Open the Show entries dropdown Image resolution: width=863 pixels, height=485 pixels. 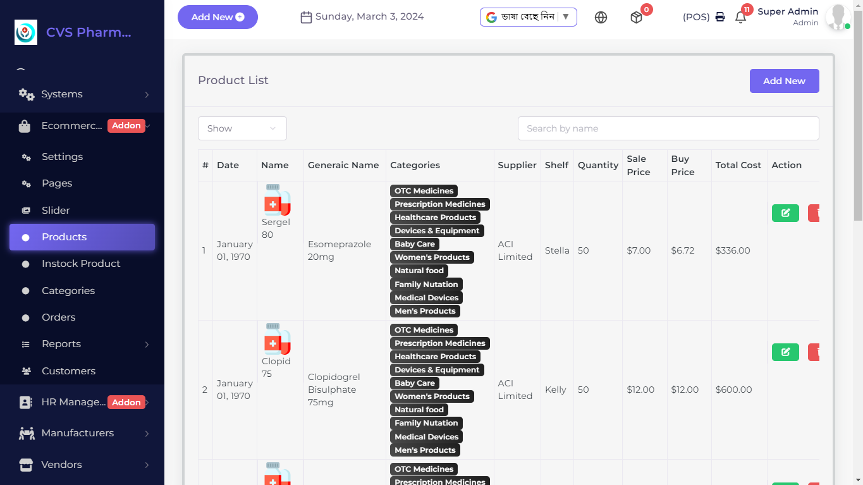click(242, 128)
